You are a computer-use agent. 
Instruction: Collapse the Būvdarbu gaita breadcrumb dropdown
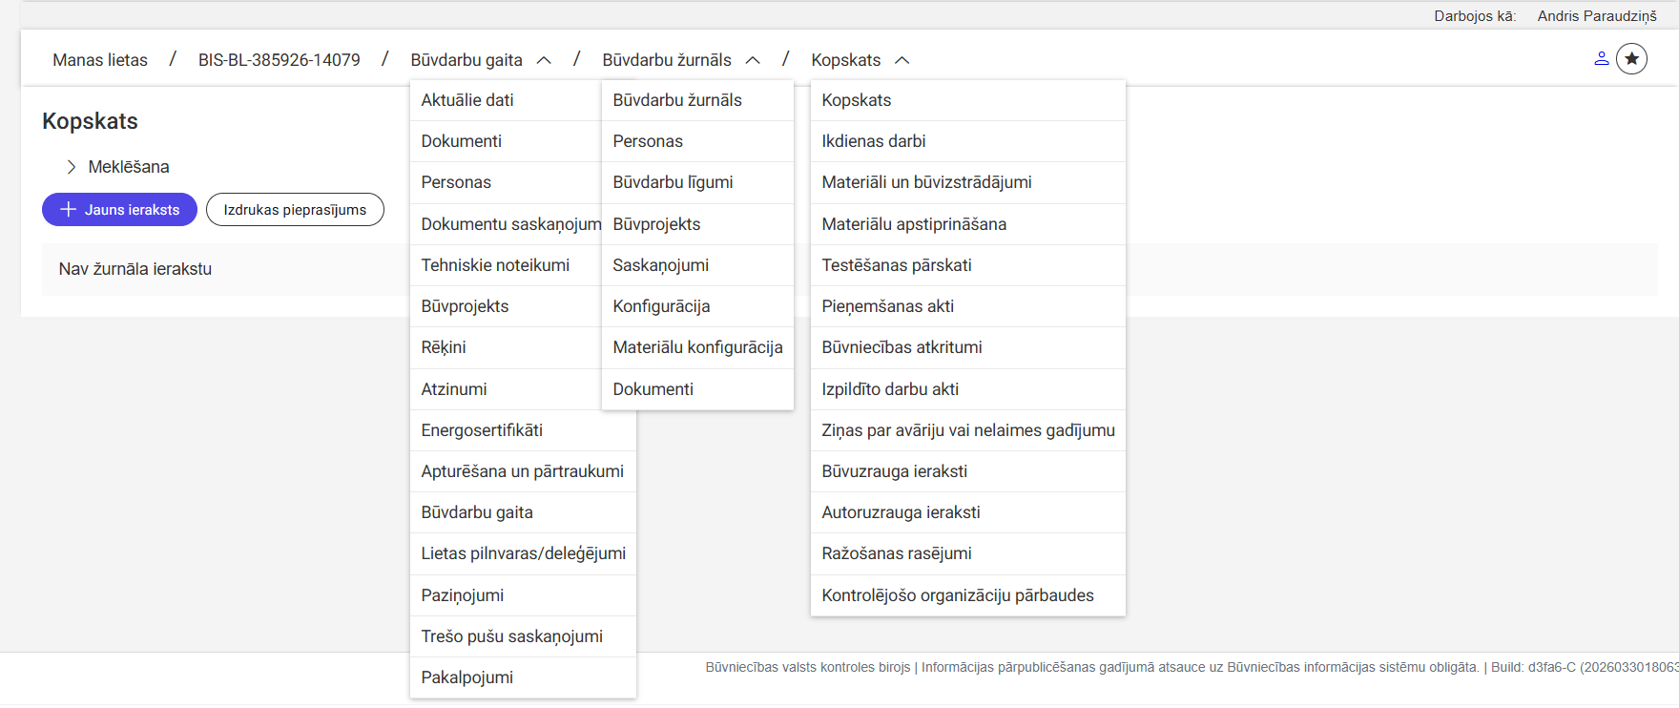[x=544, y=60]
